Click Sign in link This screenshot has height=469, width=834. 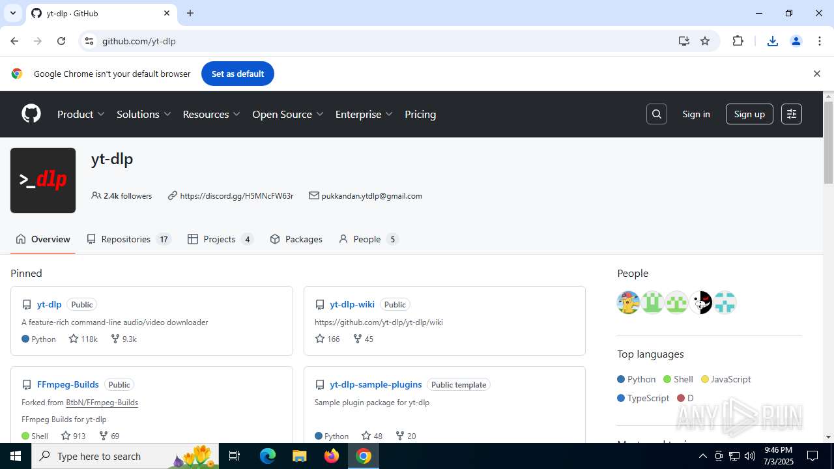696,114
